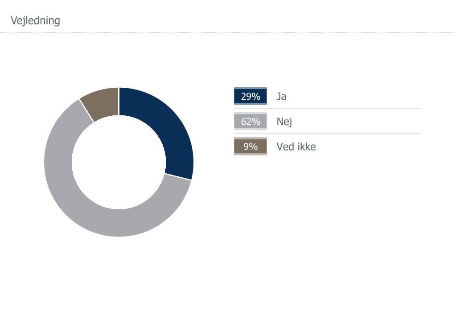Click the divider line below the Nej legend row
456x322 pixels.
[x=328, y=134]
